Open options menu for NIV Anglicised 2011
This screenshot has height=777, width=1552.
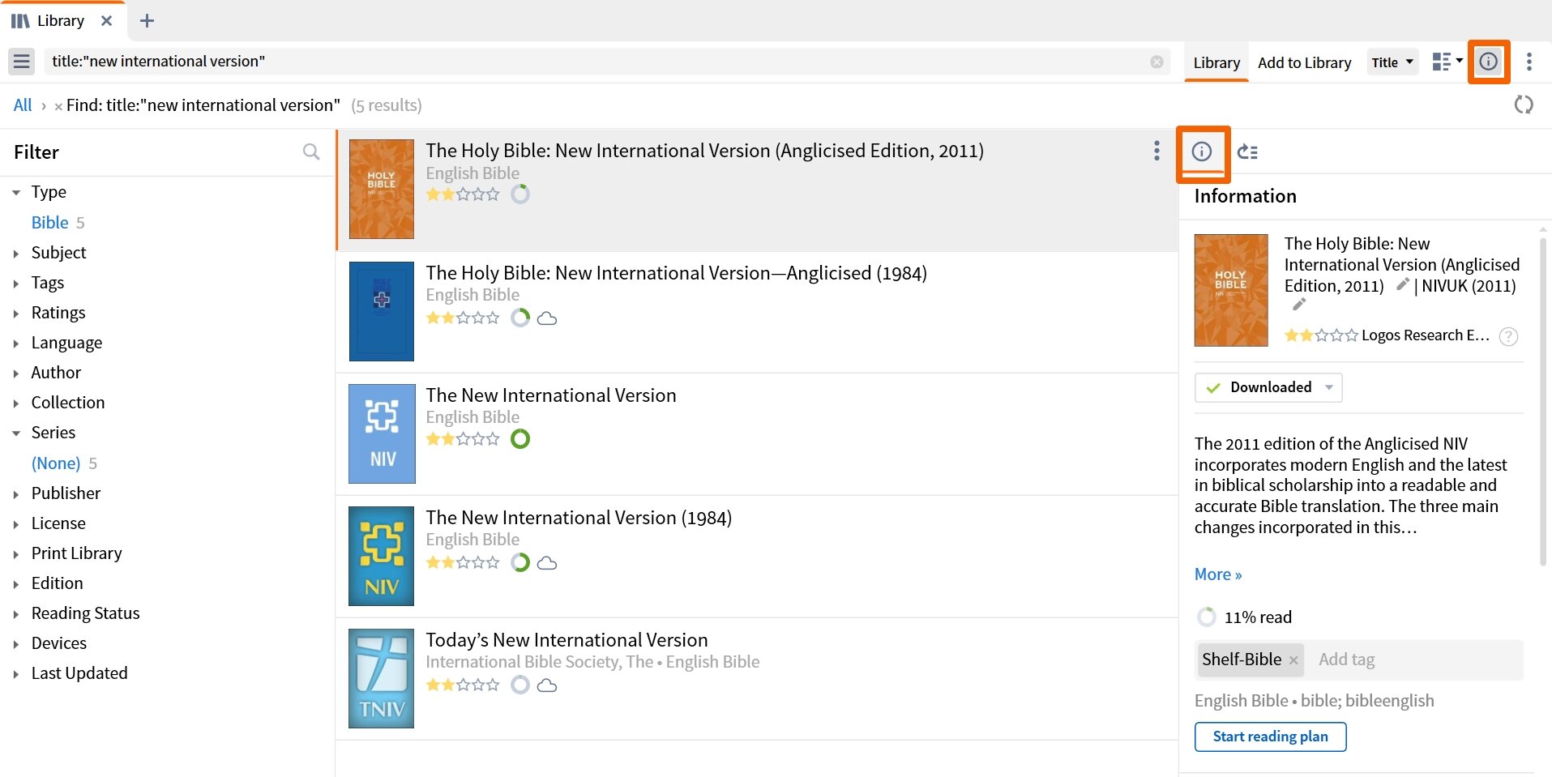pyautogui.click(x=1157, y=151)
